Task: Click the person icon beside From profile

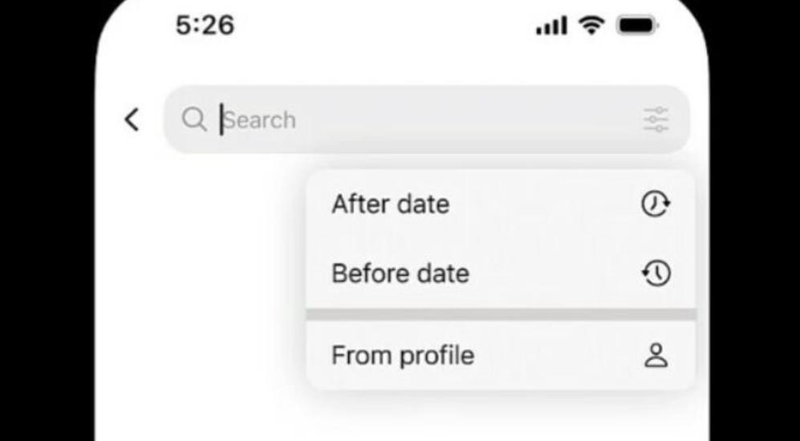Action: tap(656, 355)
